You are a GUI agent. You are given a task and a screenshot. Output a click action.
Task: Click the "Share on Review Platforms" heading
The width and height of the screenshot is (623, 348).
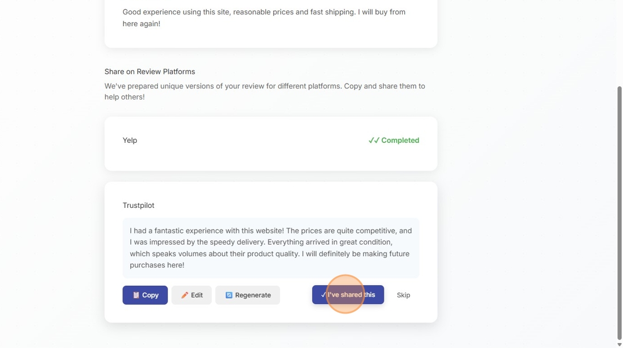pyautogui.click(x=150, y=72)
